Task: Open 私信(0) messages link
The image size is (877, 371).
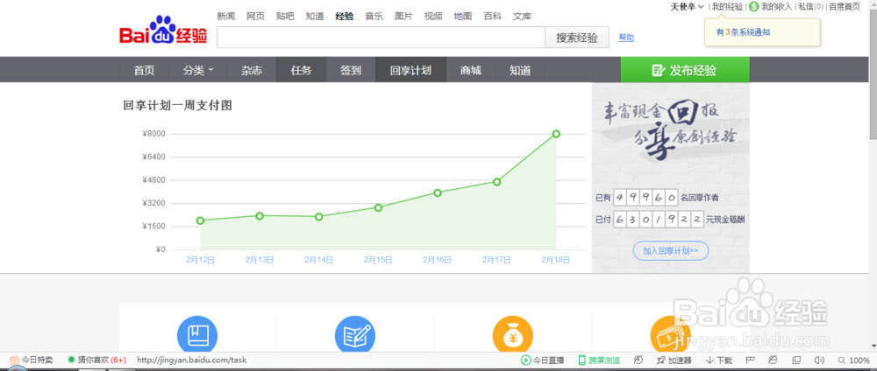Action: tap(810, 7)
